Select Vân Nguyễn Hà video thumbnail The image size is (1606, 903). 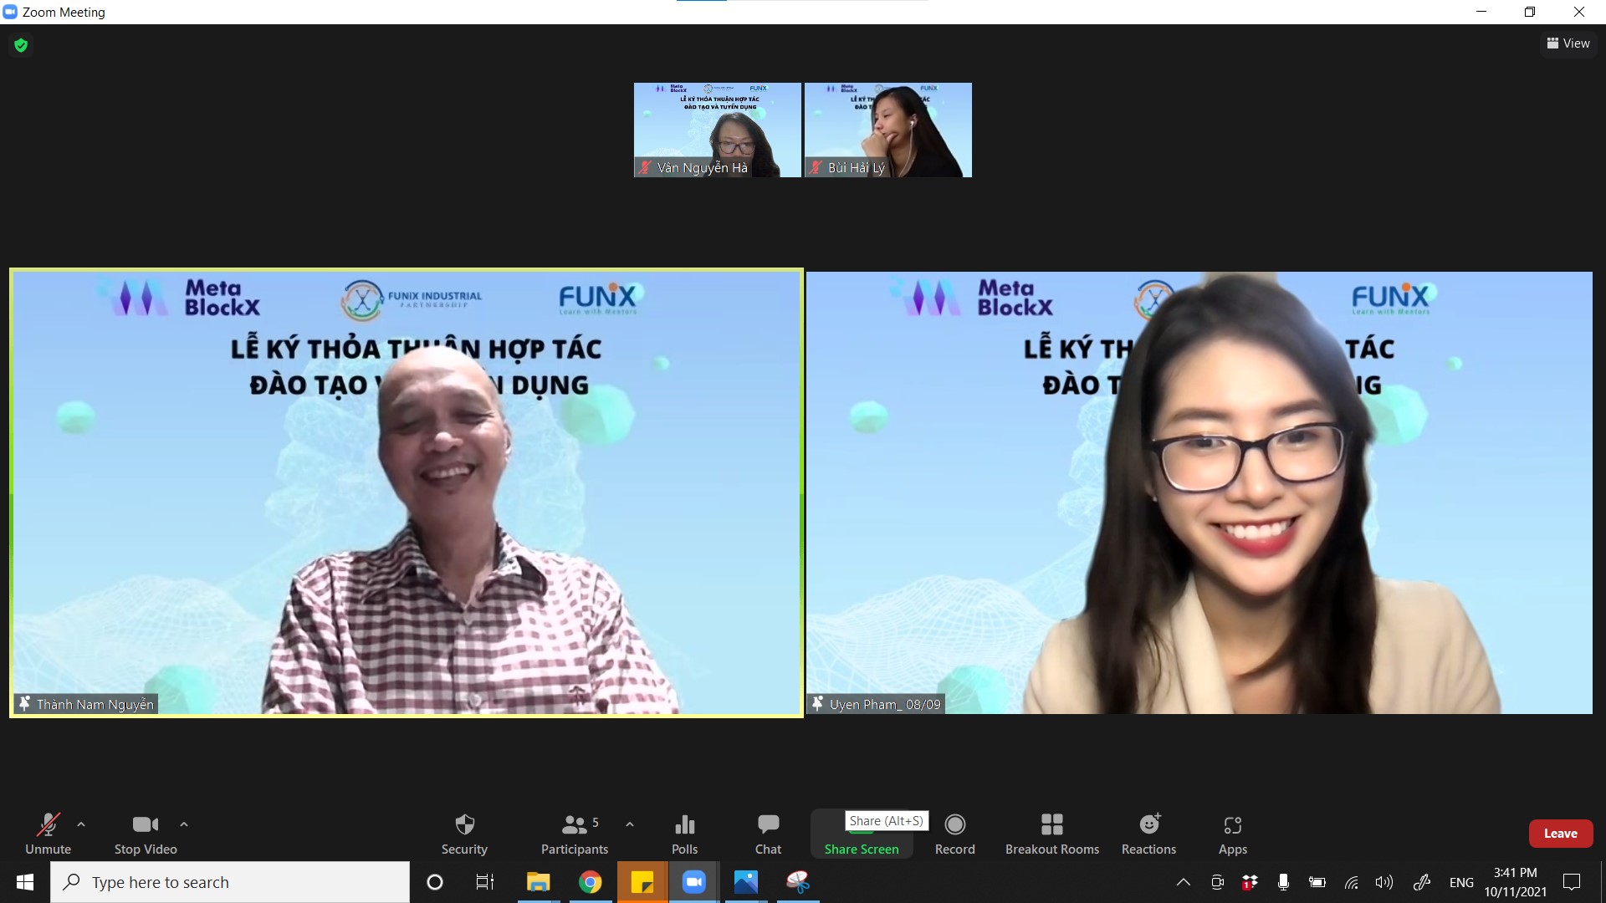coord(717,130)
